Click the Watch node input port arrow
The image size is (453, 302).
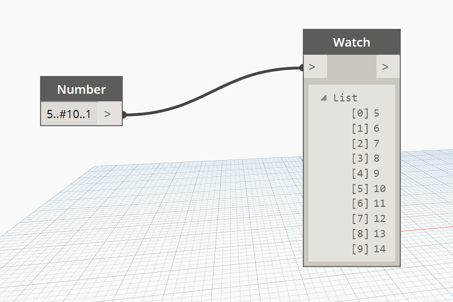312,67
